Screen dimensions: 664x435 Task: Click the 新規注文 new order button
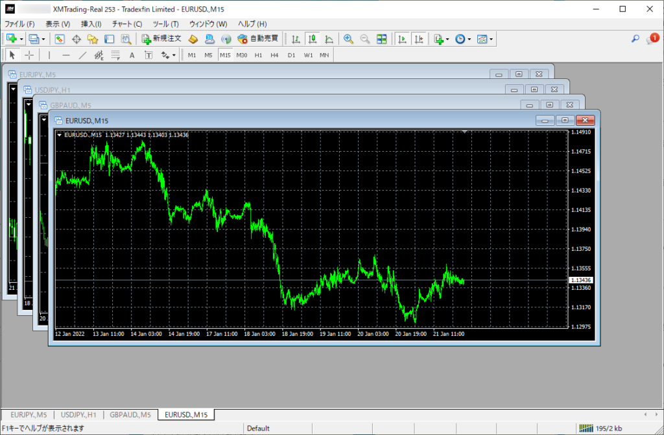pos(161,39)
